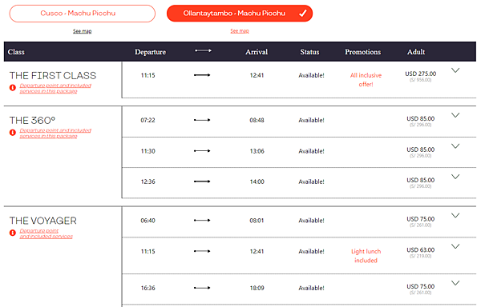Expand the Voyager 16:36 departure chevron
481x307 pixels.
point(455,283)
